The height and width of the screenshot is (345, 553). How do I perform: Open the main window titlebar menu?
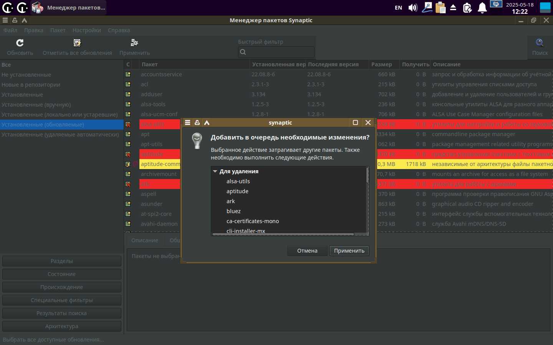pyautogui.click(x=5, y=20)
